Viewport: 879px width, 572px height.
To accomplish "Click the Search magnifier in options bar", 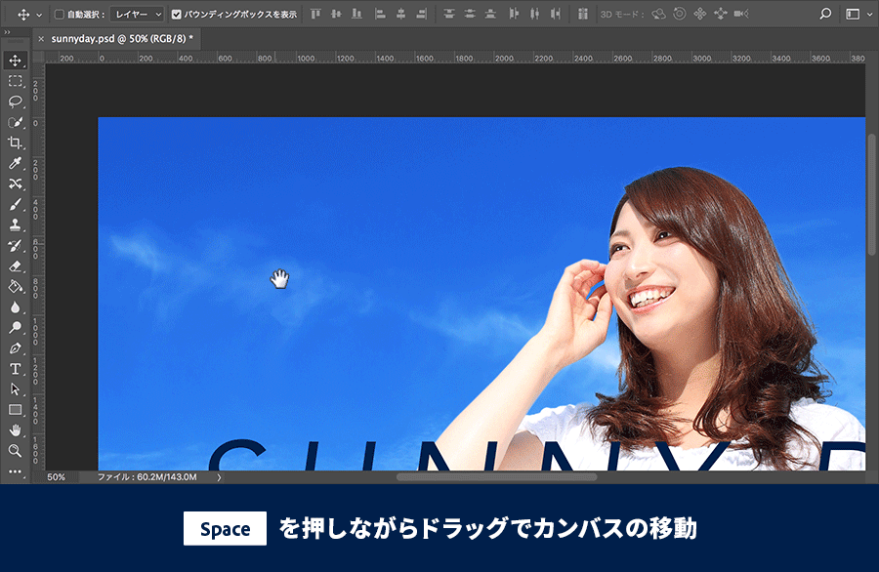I will pos(825,14).
